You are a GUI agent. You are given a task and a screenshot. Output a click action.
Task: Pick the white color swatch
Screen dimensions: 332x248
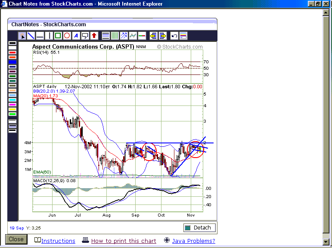[12, 48]
